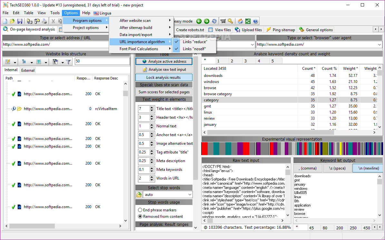Select the \n (newline) separator toggle
Screen dimensions: 385x240
[x=368, y=168]
